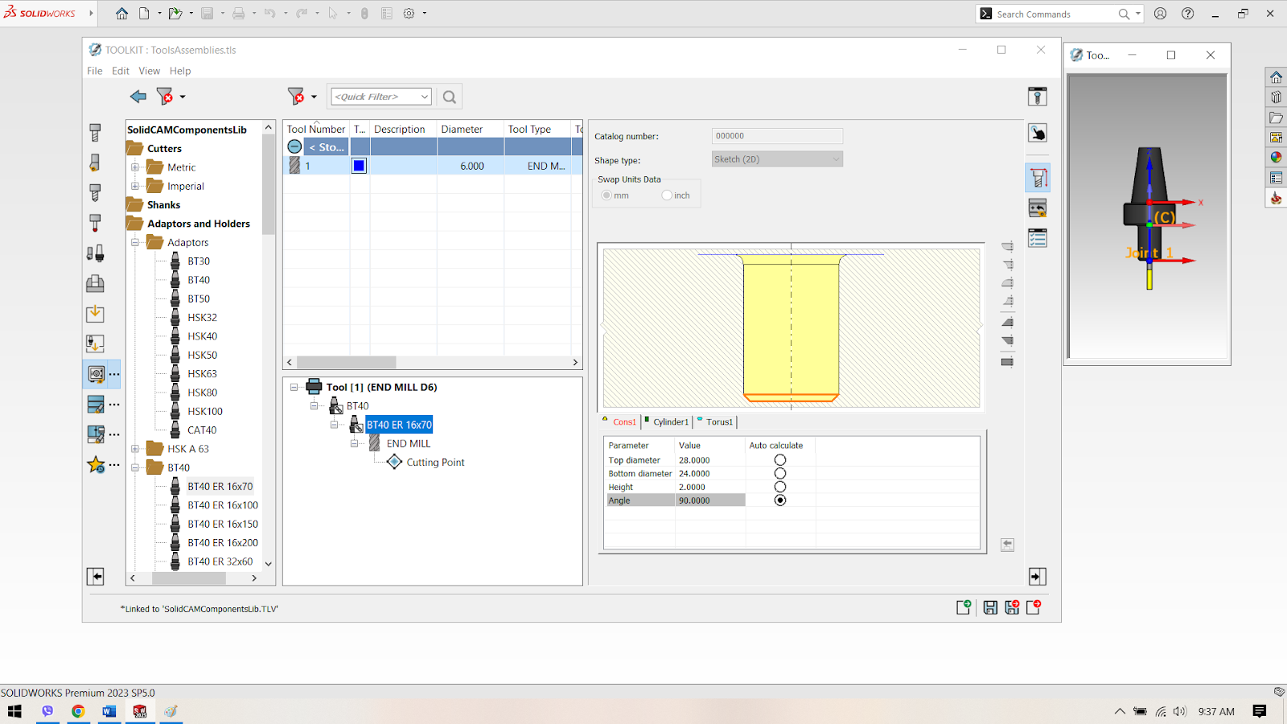
Task: Click the Open file icon in SOLIDWORKS toolbar
Action: [175, 14]
